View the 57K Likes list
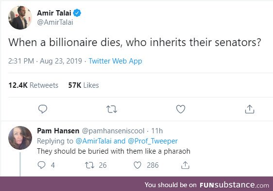The image size is (273, 191). 84,85
